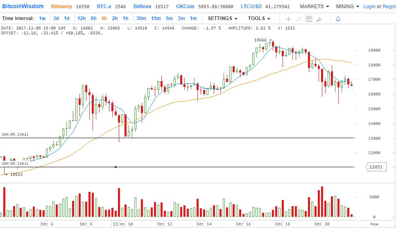Click the 11031 price tag on axis

click(x=376, y=167)
